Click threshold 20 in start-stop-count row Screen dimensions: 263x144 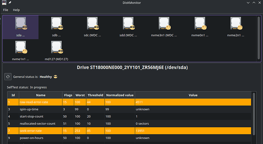(89, 116)
